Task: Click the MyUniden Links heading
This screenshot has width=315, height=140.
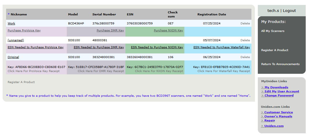Action: pos(274,81)
